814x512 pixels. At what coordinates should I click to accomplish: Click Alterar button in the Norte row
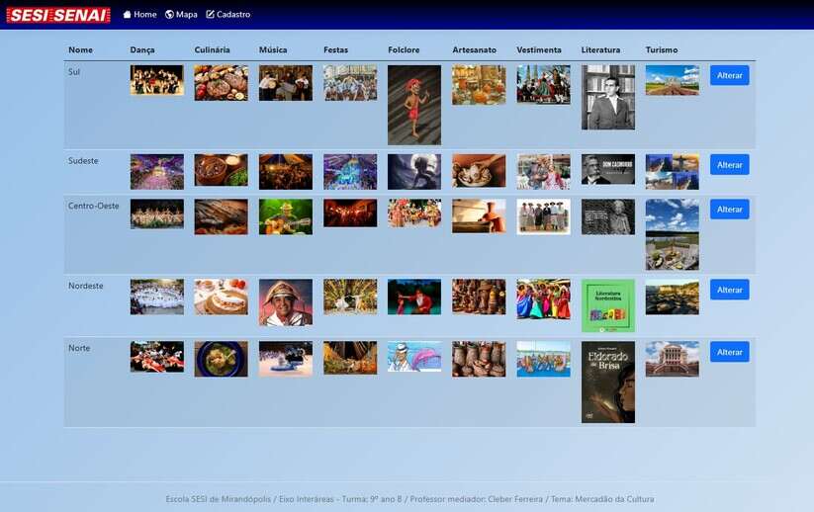click(729, 352)
